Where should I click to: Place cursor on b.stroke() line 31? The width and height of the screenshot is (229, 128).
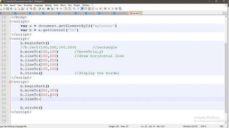[x=31, y=108]
